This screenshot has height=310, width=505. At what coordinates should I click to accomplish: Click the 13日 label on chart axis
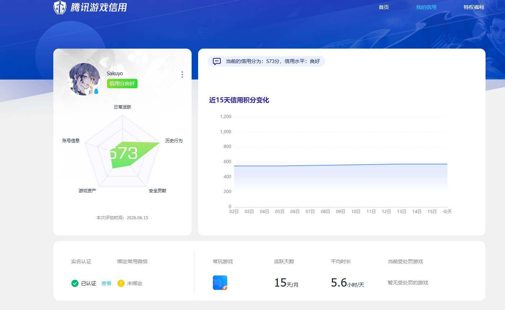[402, 212]
